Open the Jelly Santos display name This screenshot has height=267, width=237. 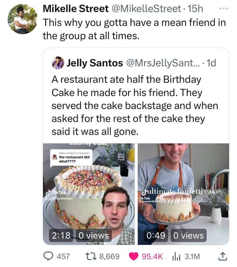94,63
